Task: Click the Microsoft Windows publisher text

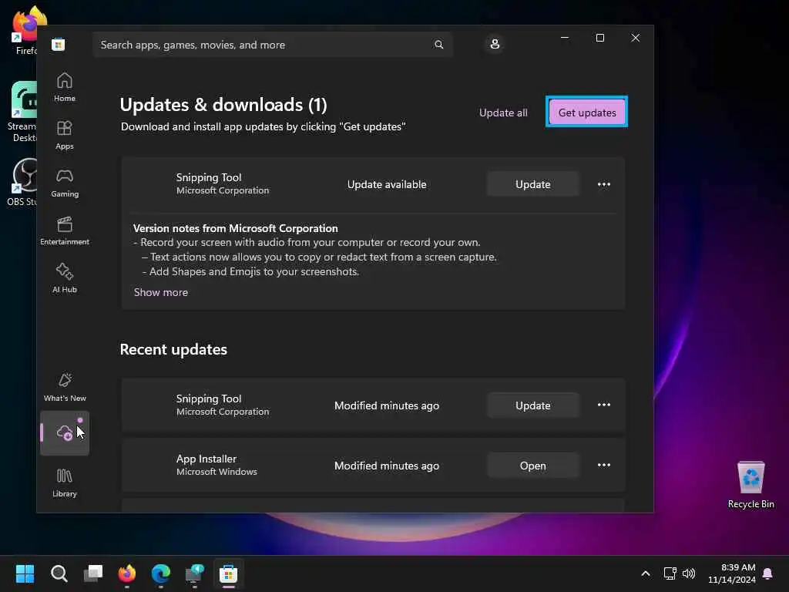Action: point(217,472)
